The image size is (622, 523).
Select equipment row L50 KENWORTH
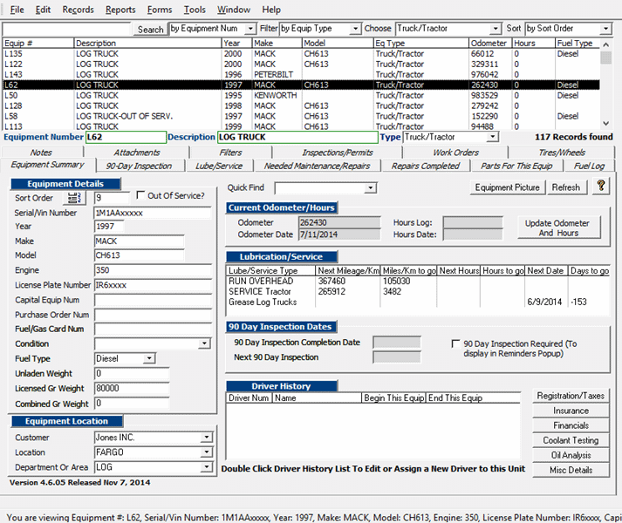(x=301, y=95)
